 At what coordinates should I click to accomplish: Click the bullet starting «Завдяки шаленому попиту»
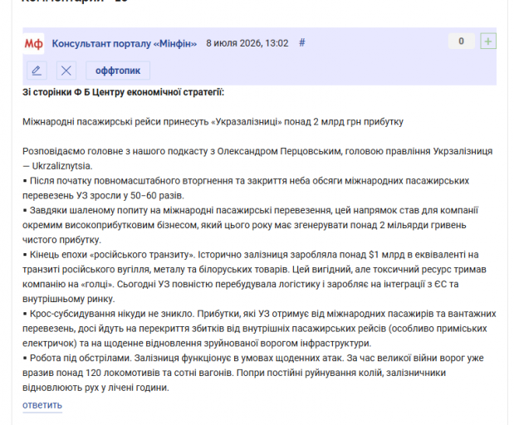pos(251,225)
